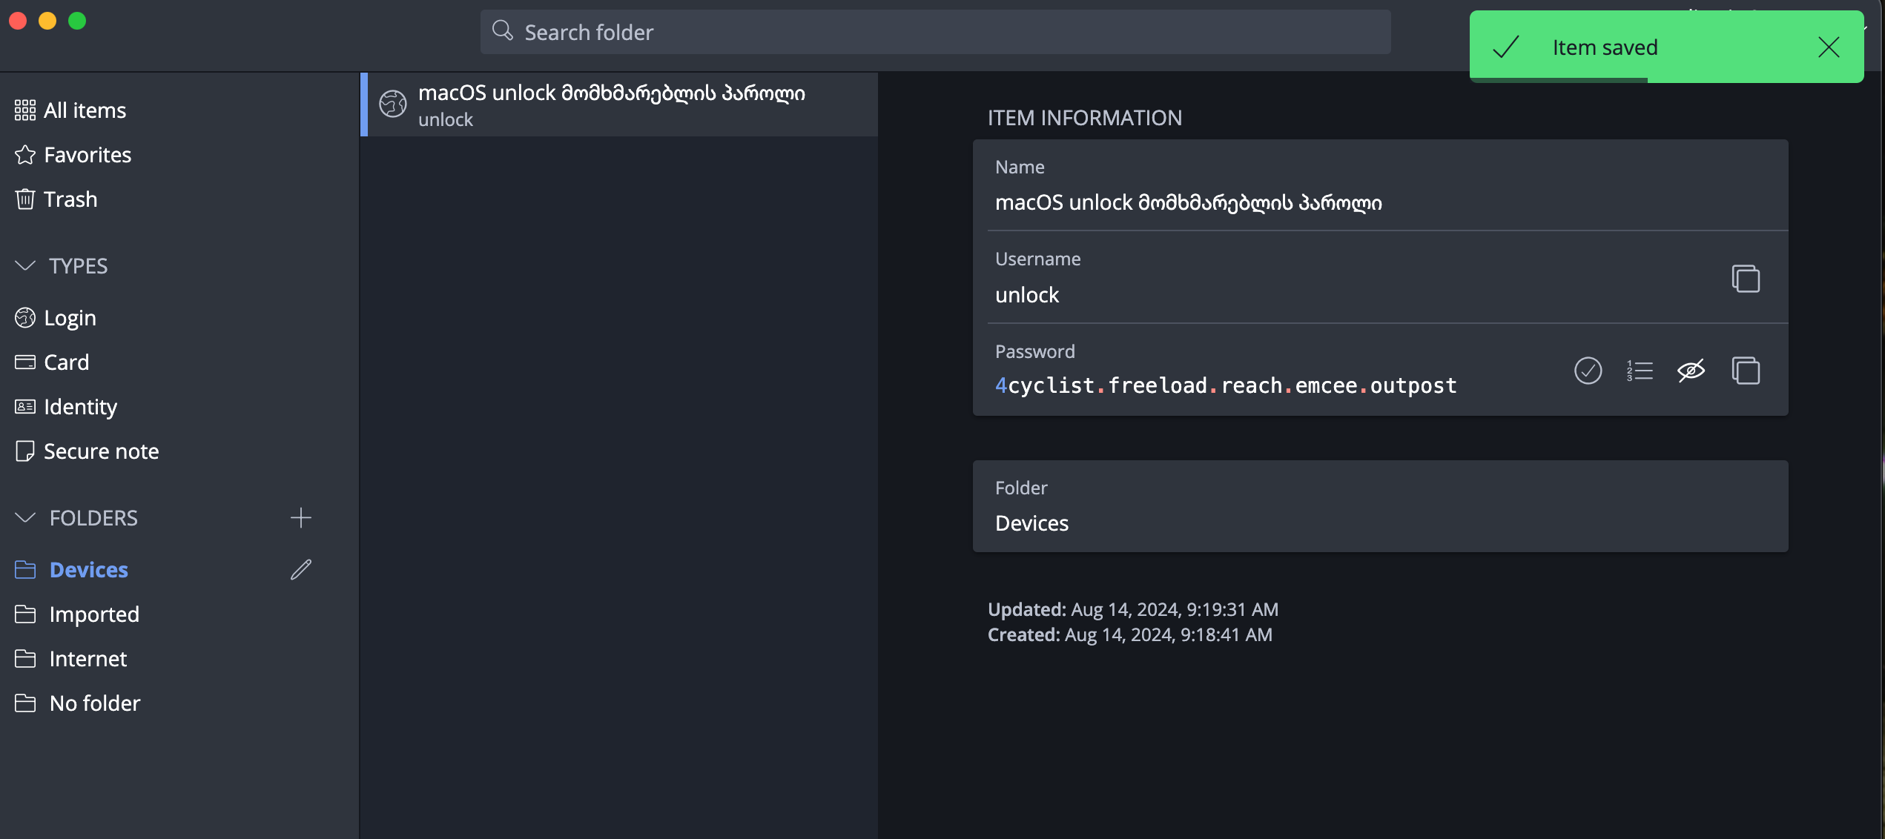Dismiss the Item saved notification

point(1829,47)
